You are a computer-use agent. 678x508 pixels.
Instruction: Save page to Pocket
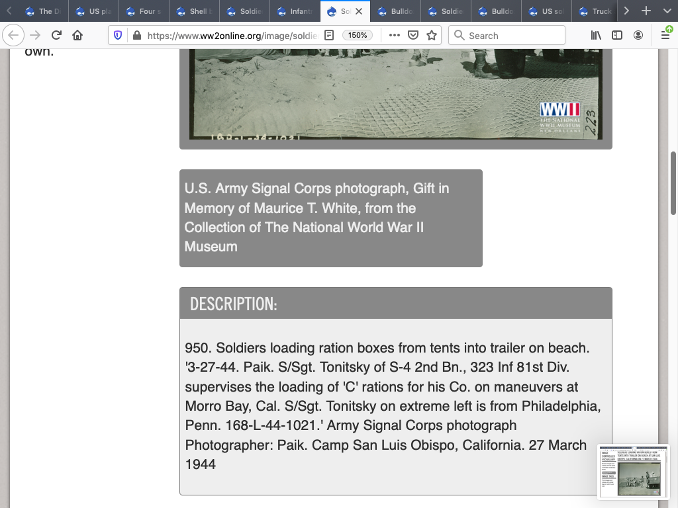(x=413, y=36)
